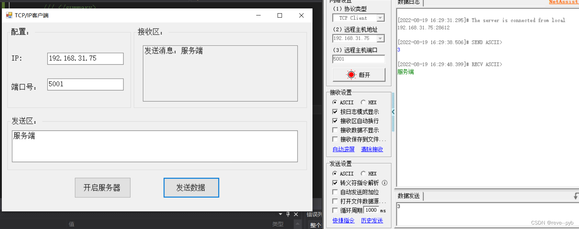Screen dimensions: 579x229
Task: Click the NetAssist send text area containing 3
Action: 487,214
